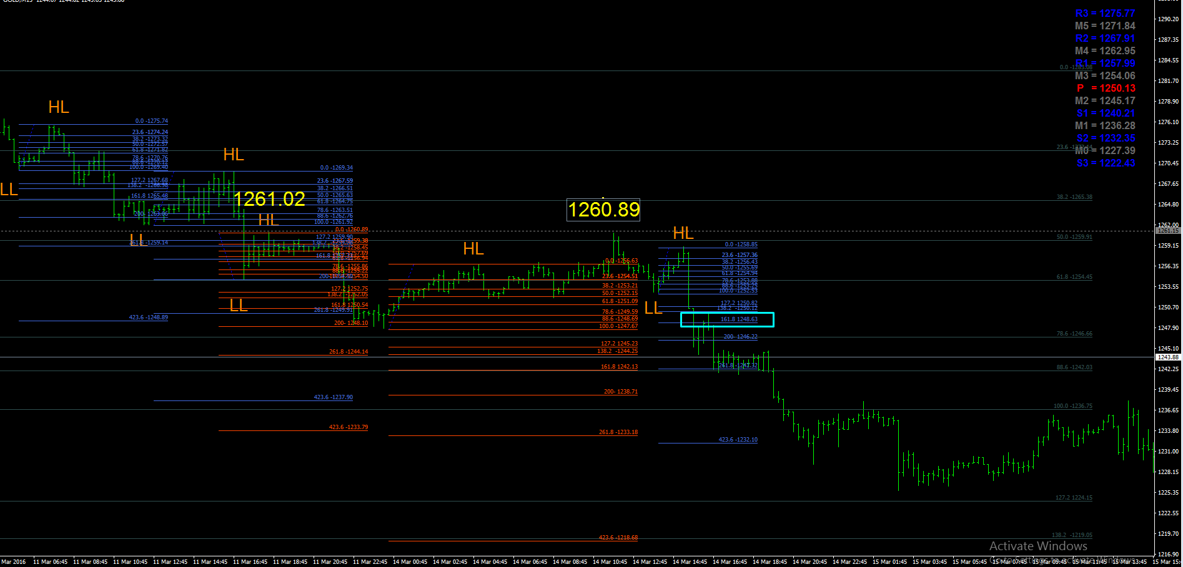The image size is (1183, 567).
Task: Click the M3 = 1254.06 midpoint label
Action: (1105, 76)
